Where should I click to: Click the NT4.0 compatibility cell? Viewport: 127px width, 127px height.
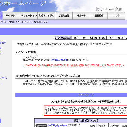tap(93, 38)
